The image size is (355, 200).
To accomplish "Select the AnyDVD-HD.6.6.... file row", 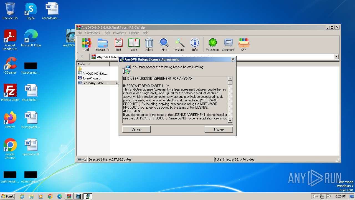I will [x=93, y=74].
